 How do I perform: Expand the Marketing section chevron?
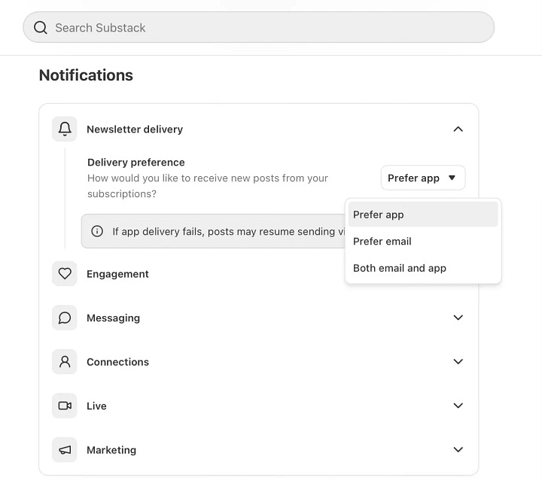pos(458,449)
